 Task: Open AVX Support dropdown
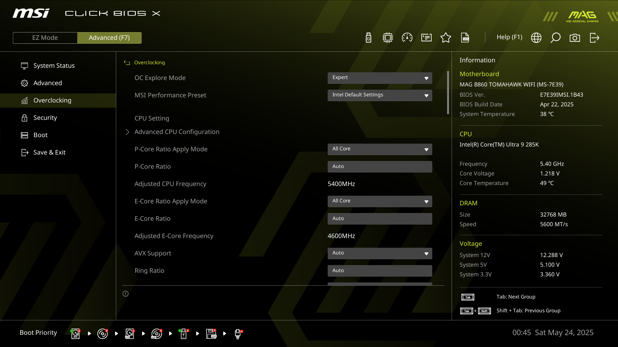pyautogui.click(x=380, y=253)
